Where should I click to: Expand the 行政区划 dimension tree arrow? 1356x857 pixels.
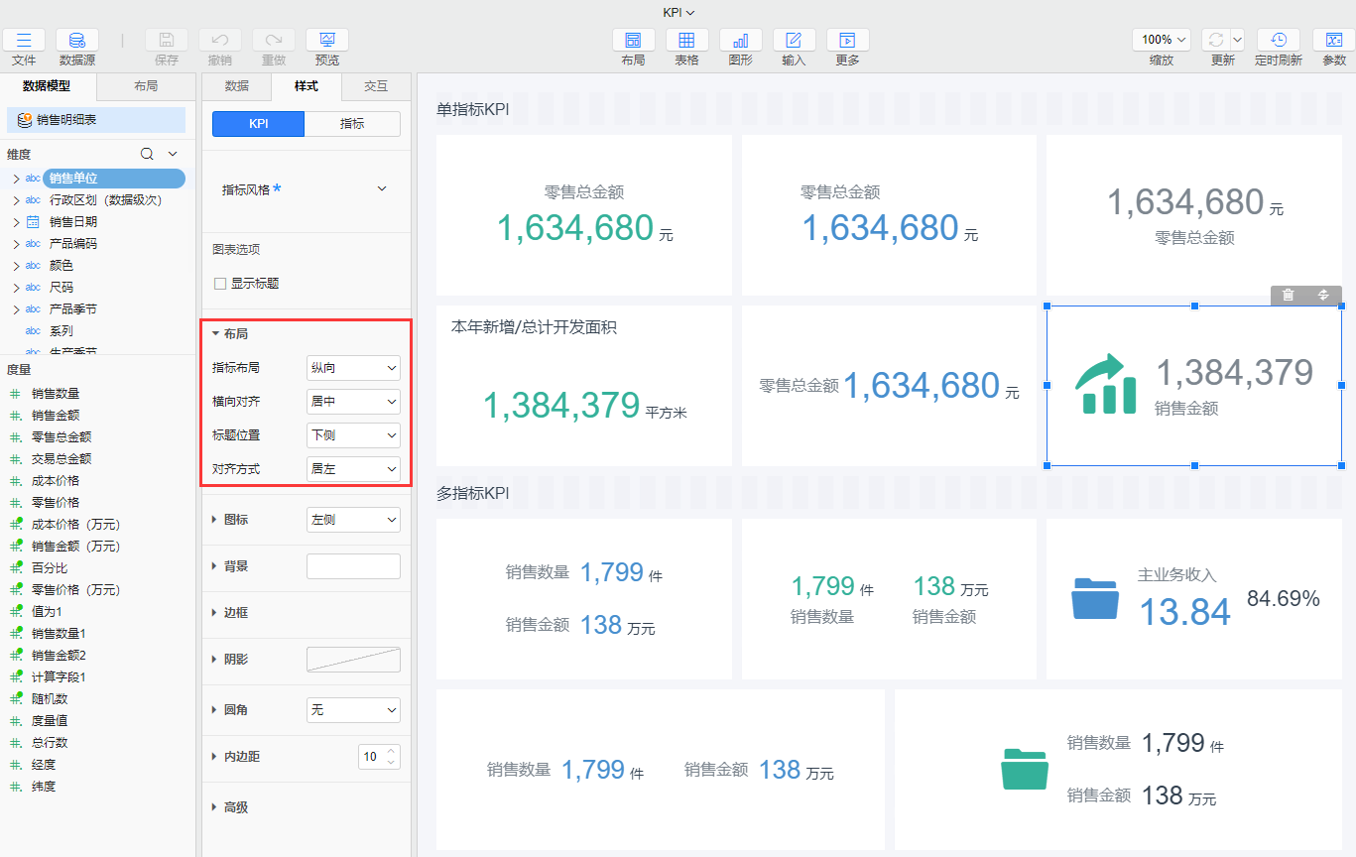pos(15,200)
